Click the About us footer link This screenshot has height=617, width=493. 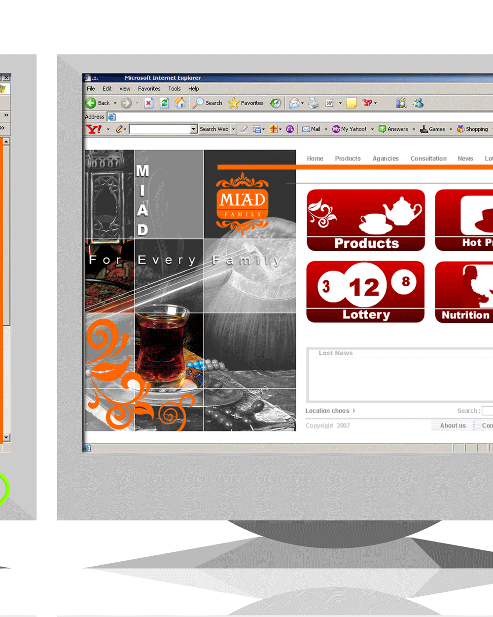[x=453, y=425]
